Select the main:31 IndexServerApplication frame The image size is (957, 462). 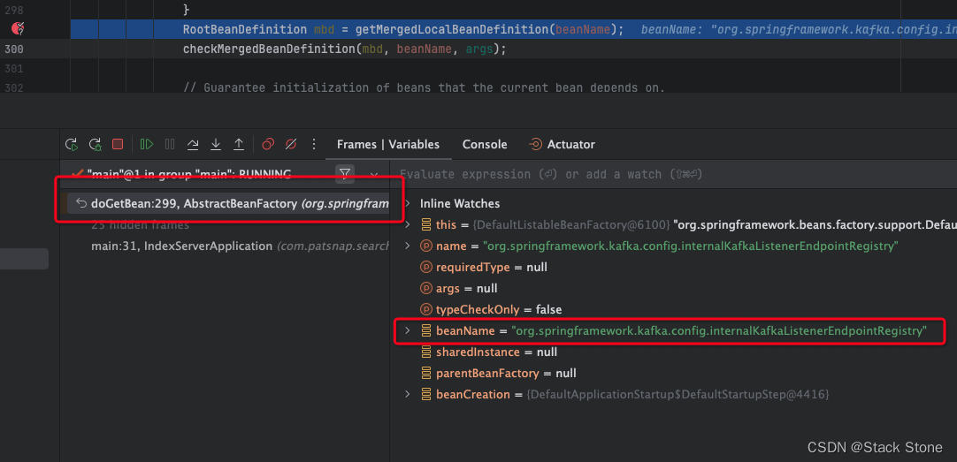tap(240, 246)
